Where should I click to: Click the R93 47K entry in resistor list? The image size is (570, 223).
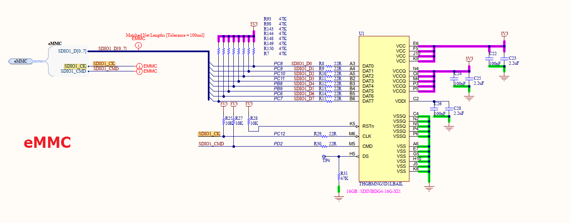coord(275,19)
